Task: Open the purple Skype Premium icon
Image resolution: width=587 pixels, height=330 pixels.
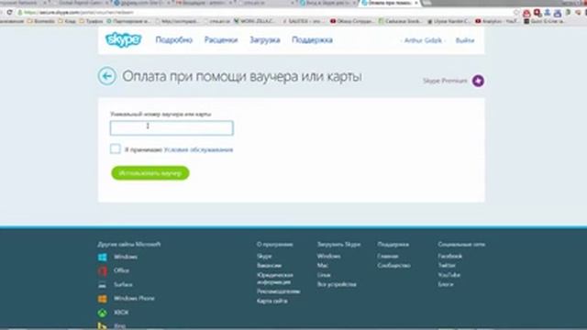Action: click(x=478, y=81)
